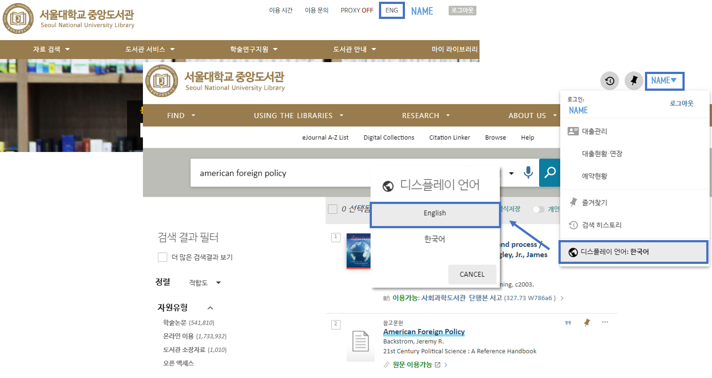Check the select-all results checkbox

333,209
